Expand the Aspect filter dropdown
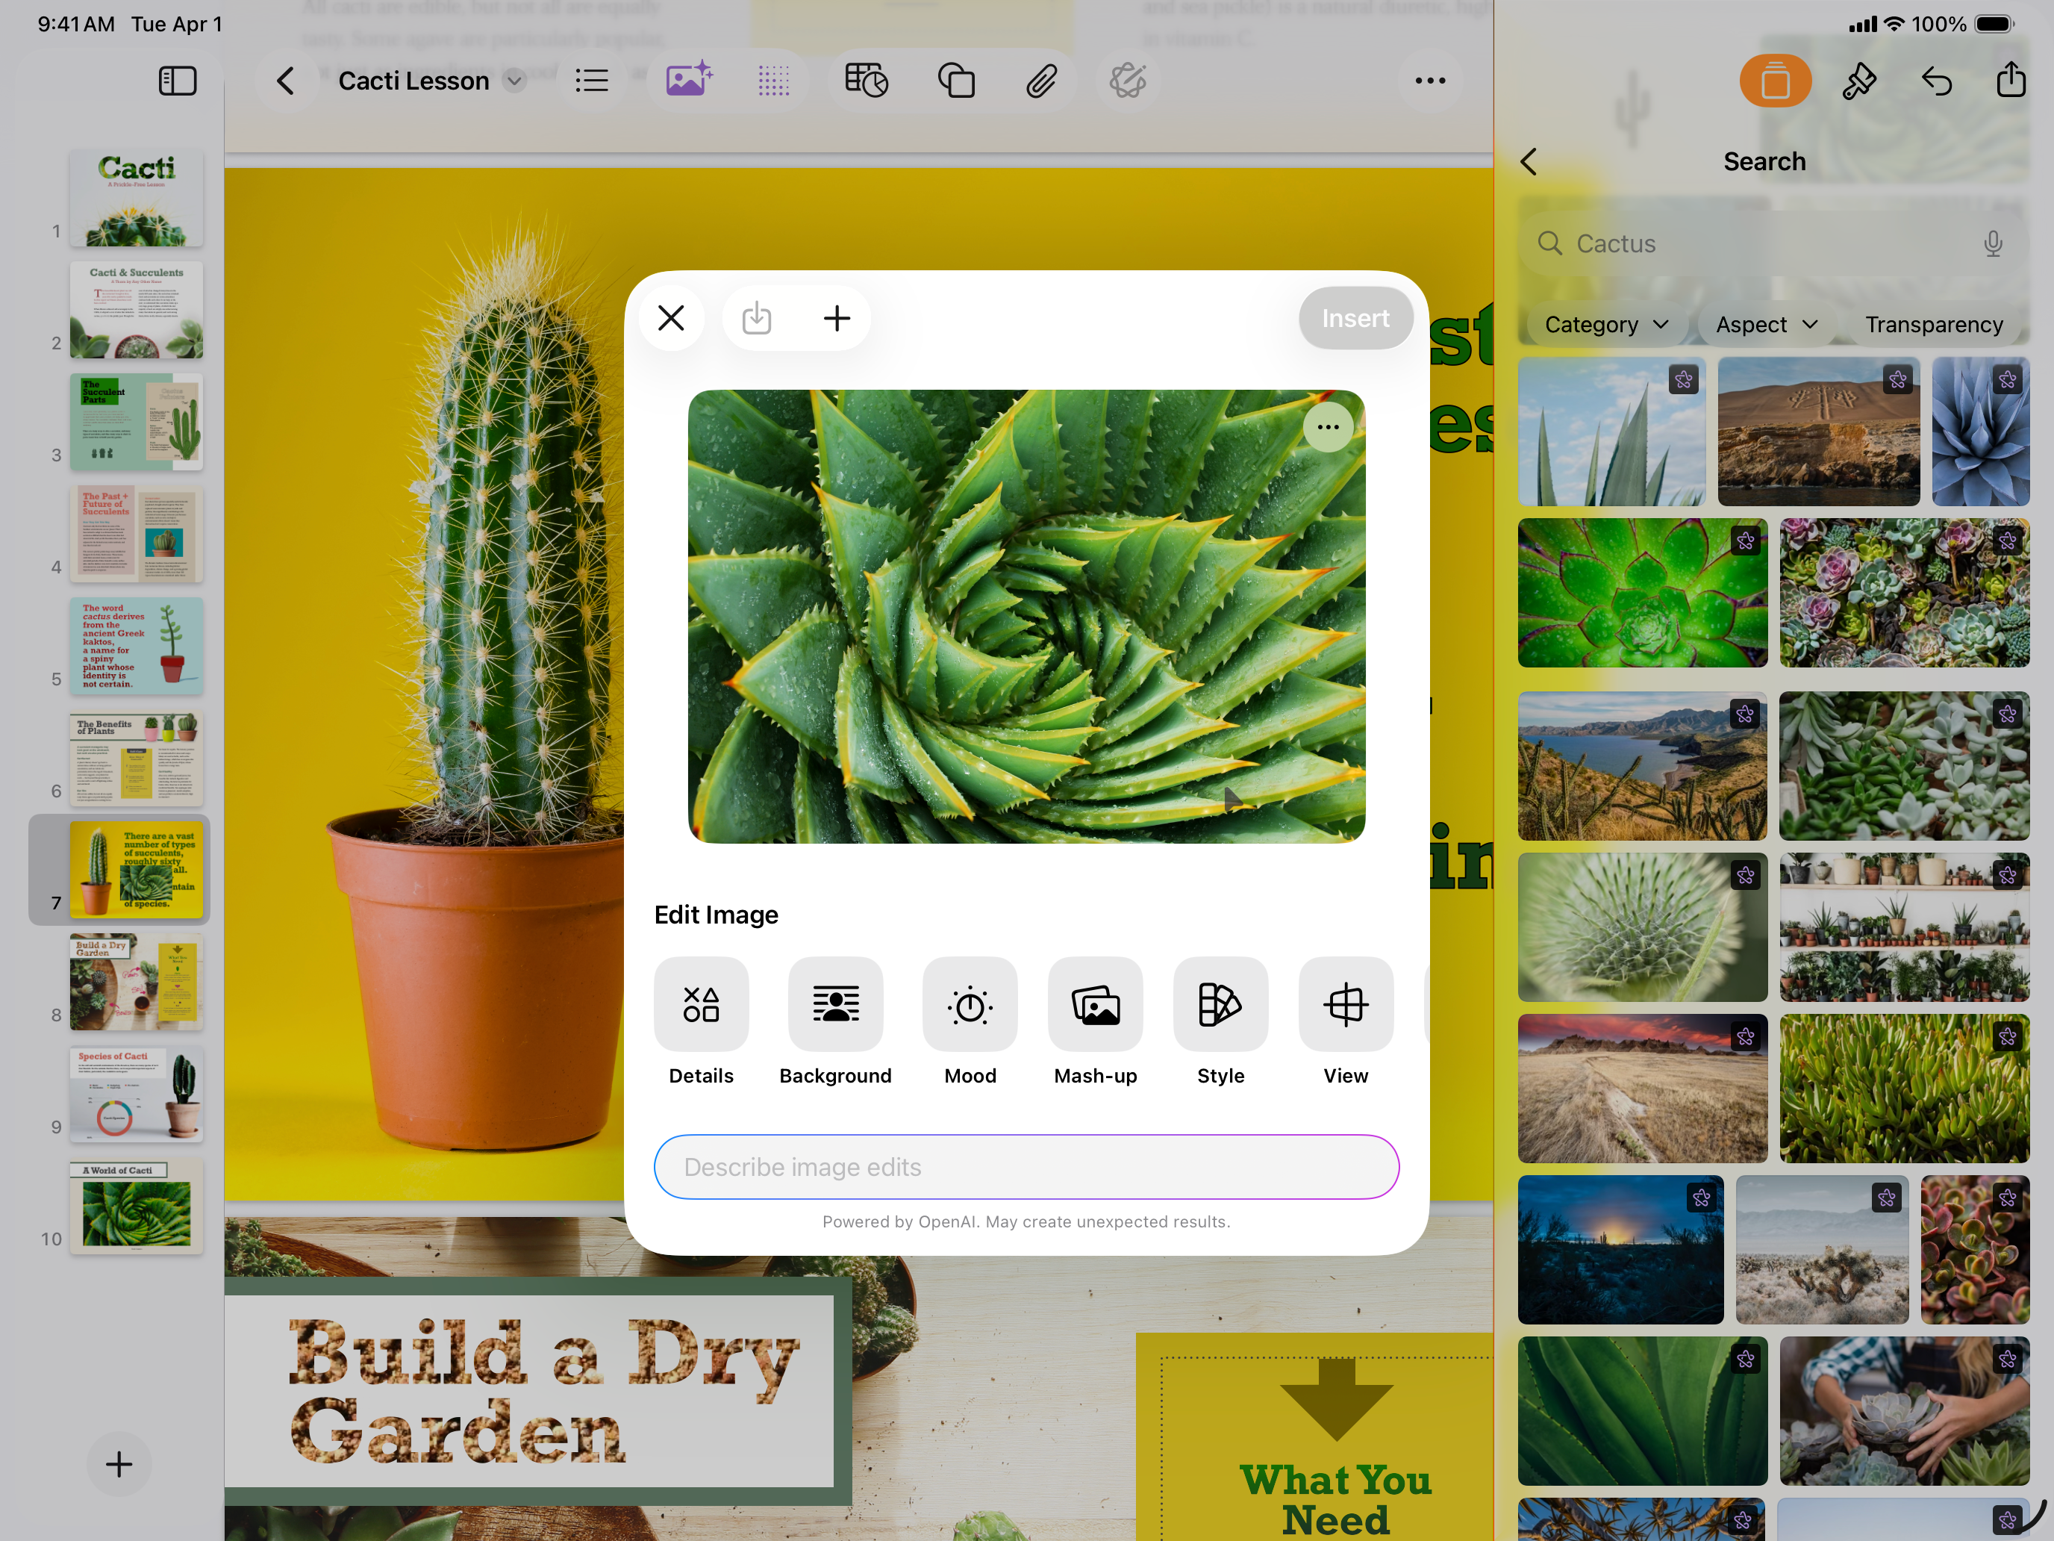2054x1541 pixels. (x=1765, y=324)
